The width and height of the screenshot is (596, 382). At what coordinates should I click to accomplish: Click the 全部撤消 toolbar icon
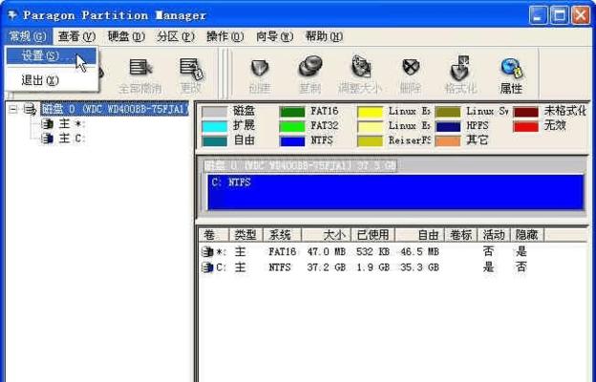[139, 76]
